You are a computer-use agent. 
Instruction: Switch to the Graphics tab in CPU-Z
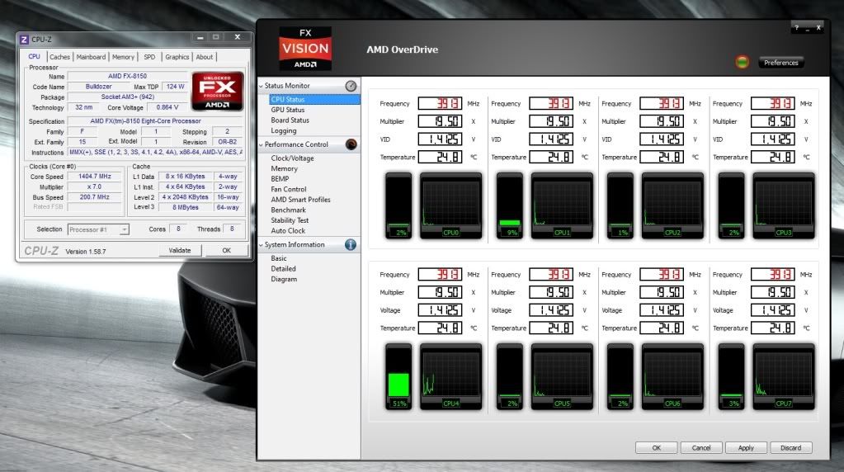click(177, 57)
